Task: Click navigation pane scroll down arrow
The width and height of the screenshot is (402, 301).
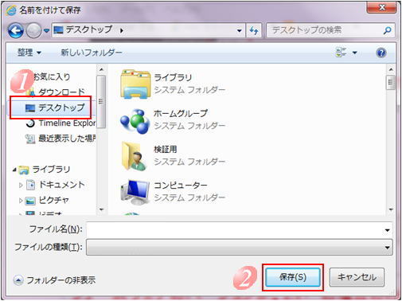Action: pos(101,209)
